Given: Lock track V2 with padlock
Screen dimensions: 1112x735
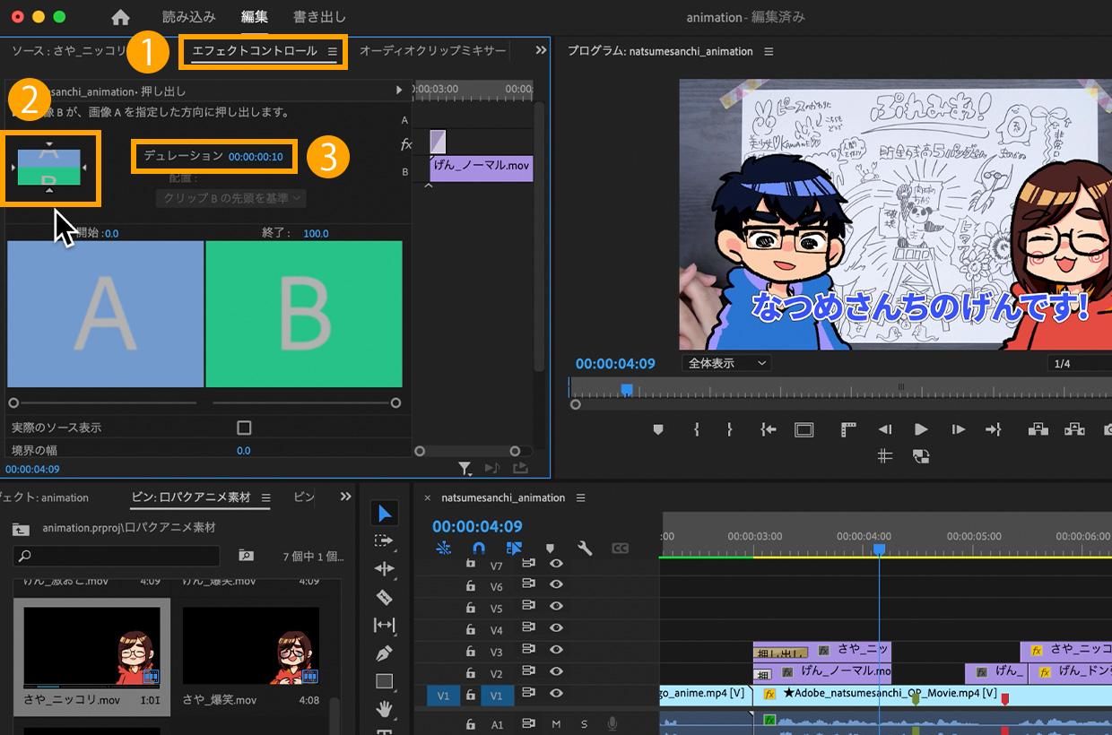Looking at the screenshot, I should (x=470, y=671).
